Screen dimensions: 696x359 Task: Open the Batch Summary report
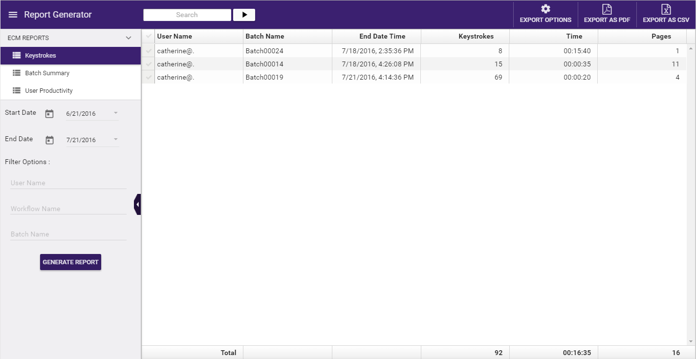(47, 73)
